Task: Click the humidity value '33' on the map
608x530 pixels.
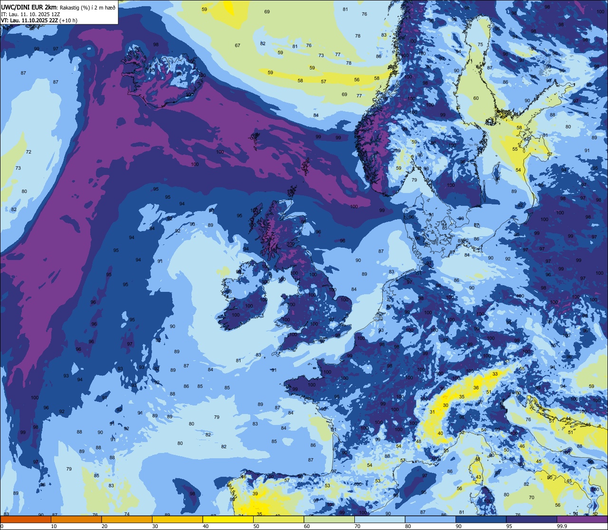Action: coord(495,374)
